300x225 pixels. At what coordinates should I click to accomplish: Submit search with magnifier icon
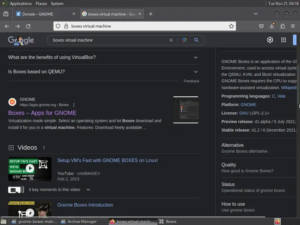coord(197,40)
